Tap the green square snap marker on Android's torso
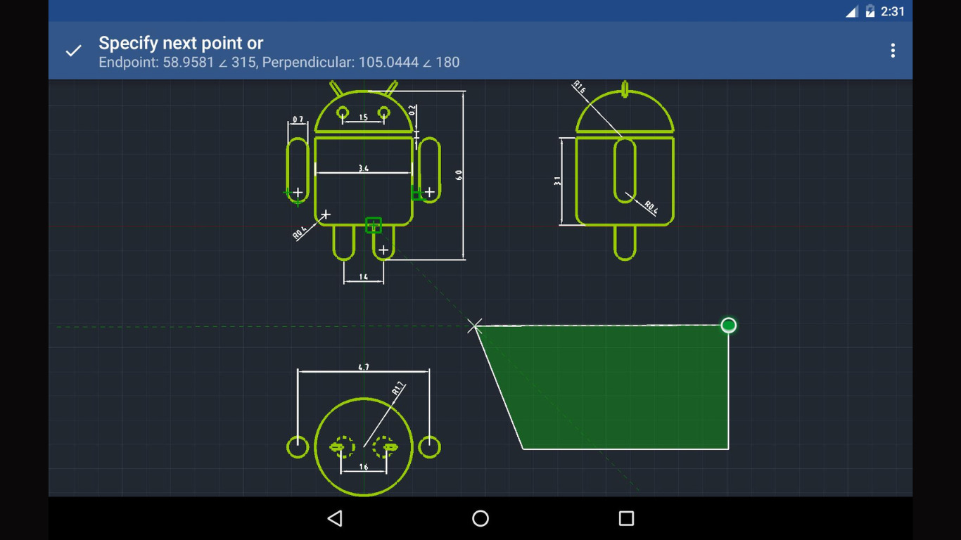The image size is (961, 540). (x=374, y=226)
